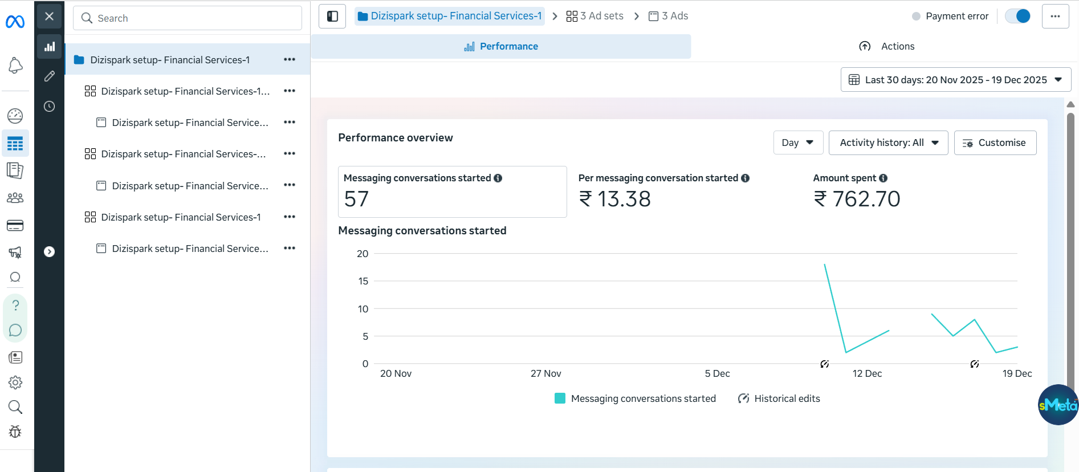Screen dimensions: 1079x472
Task: Switch to the Actions tab
Action: coord(886,46)
